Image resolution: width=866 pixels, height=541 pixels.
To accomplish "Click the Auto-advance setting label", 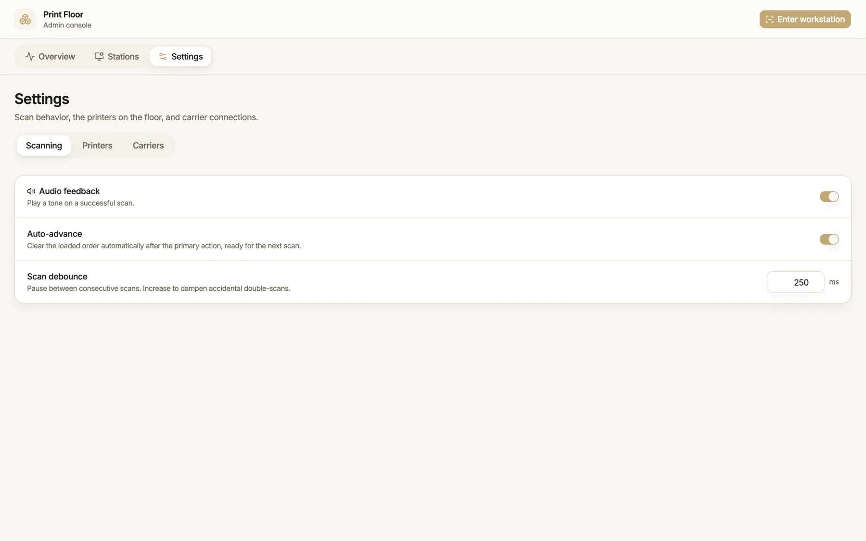I will [54, 234].
